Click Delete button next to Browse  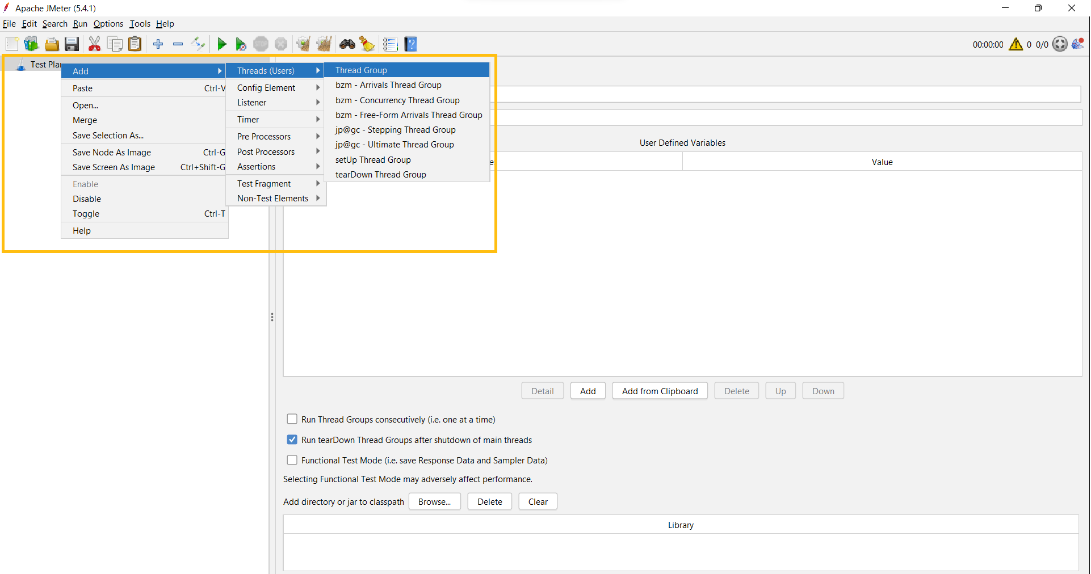pos(489,501)
